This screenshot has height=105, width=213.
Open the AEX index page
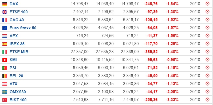point(14,36)
